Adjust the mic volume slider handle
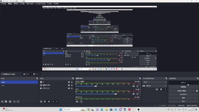The image size is (199, 112). [x=116, y=94]
